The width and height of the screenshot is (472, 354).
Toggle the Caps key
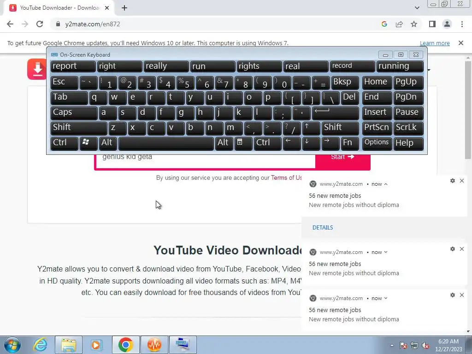coord(74,113)
